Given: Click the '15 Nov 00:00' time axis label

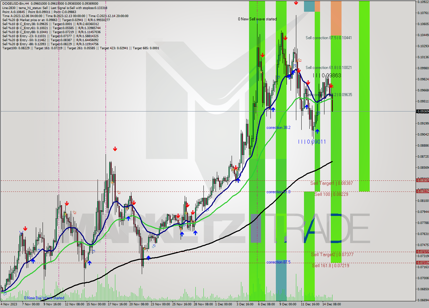Looking at the screenshot, I should tap(96, 304).
